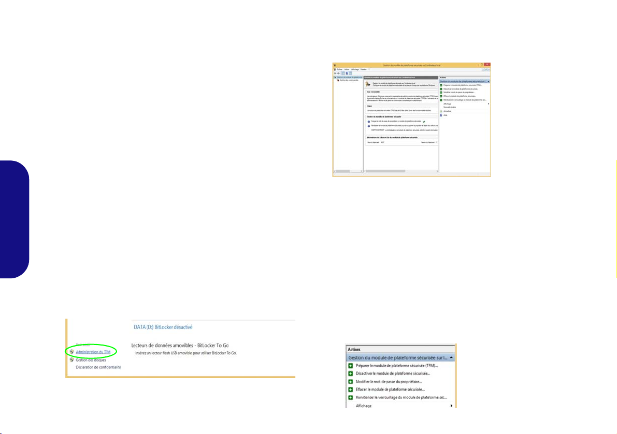Open the Fenêtre menu in the TPM console window

(x=363, y=69)
